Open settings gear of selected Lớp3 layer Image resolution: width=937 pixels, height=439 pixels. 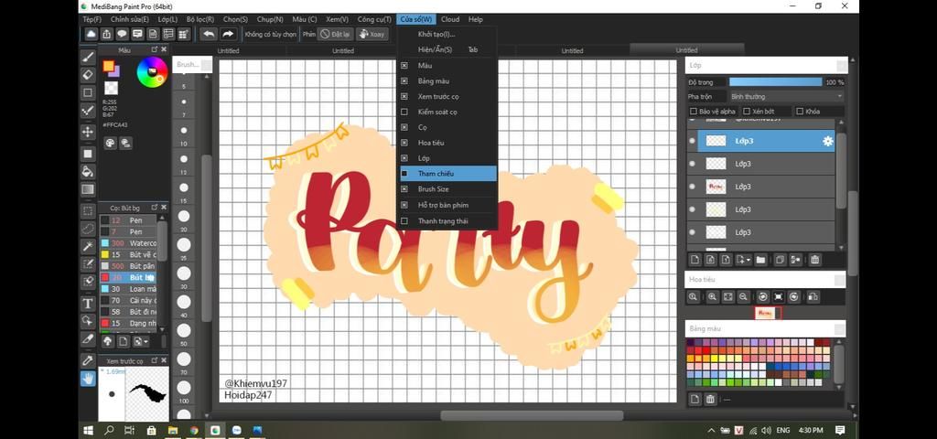827,141
